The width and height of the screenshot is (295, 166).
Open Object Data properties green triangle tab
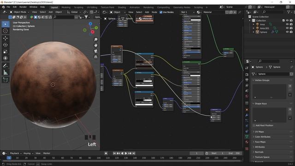[x=247, y=136]
